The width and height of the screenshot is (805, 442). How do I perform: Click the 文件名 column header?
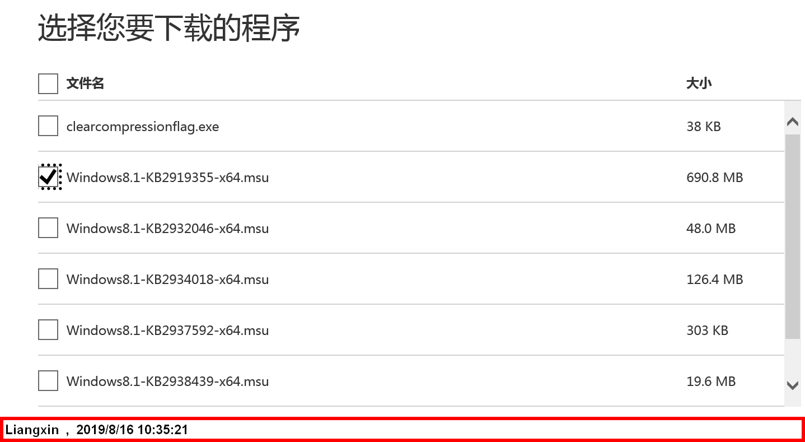coord(85,83)
